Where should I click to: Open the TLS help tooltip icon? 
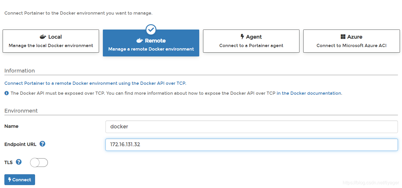(19, 162)
